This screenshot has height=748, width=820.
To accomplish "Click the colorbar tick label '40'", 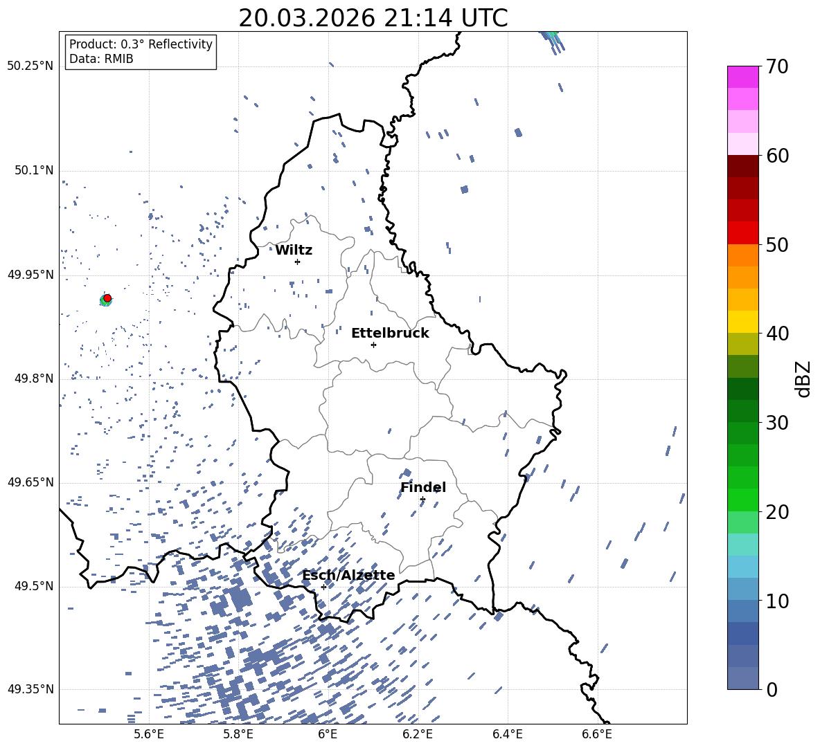I will click(x=777, y=334).
